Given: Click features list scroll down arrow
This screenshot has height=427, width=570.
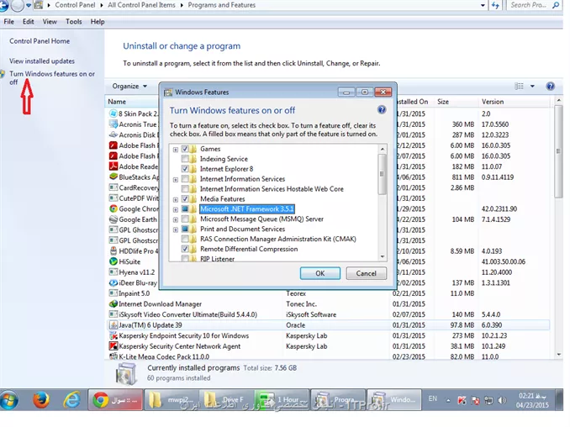Looking at the screenshot, I should tap(382, 256).
